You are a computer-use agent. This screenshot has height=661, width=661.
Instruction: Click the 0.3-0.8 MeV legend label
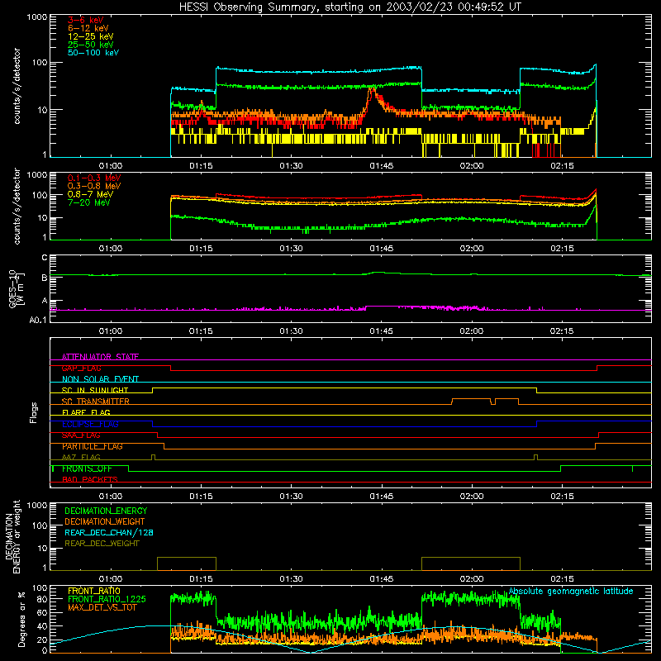[94, 186]
